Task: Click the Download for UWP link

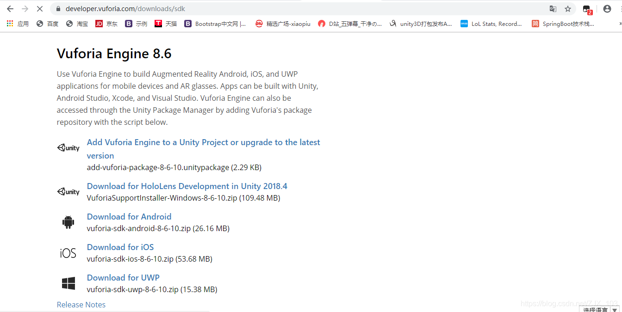Action: tap(123, 278)
